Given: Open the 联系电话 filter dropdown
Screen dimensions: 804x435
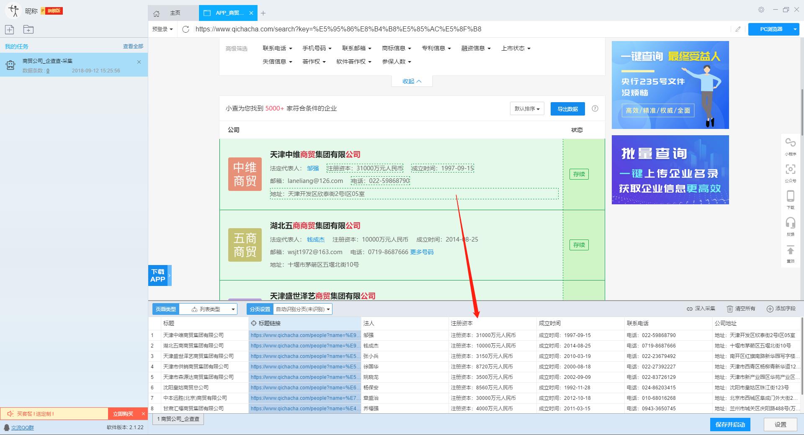Looking at the screenshot, I should (x=277, y=48).
